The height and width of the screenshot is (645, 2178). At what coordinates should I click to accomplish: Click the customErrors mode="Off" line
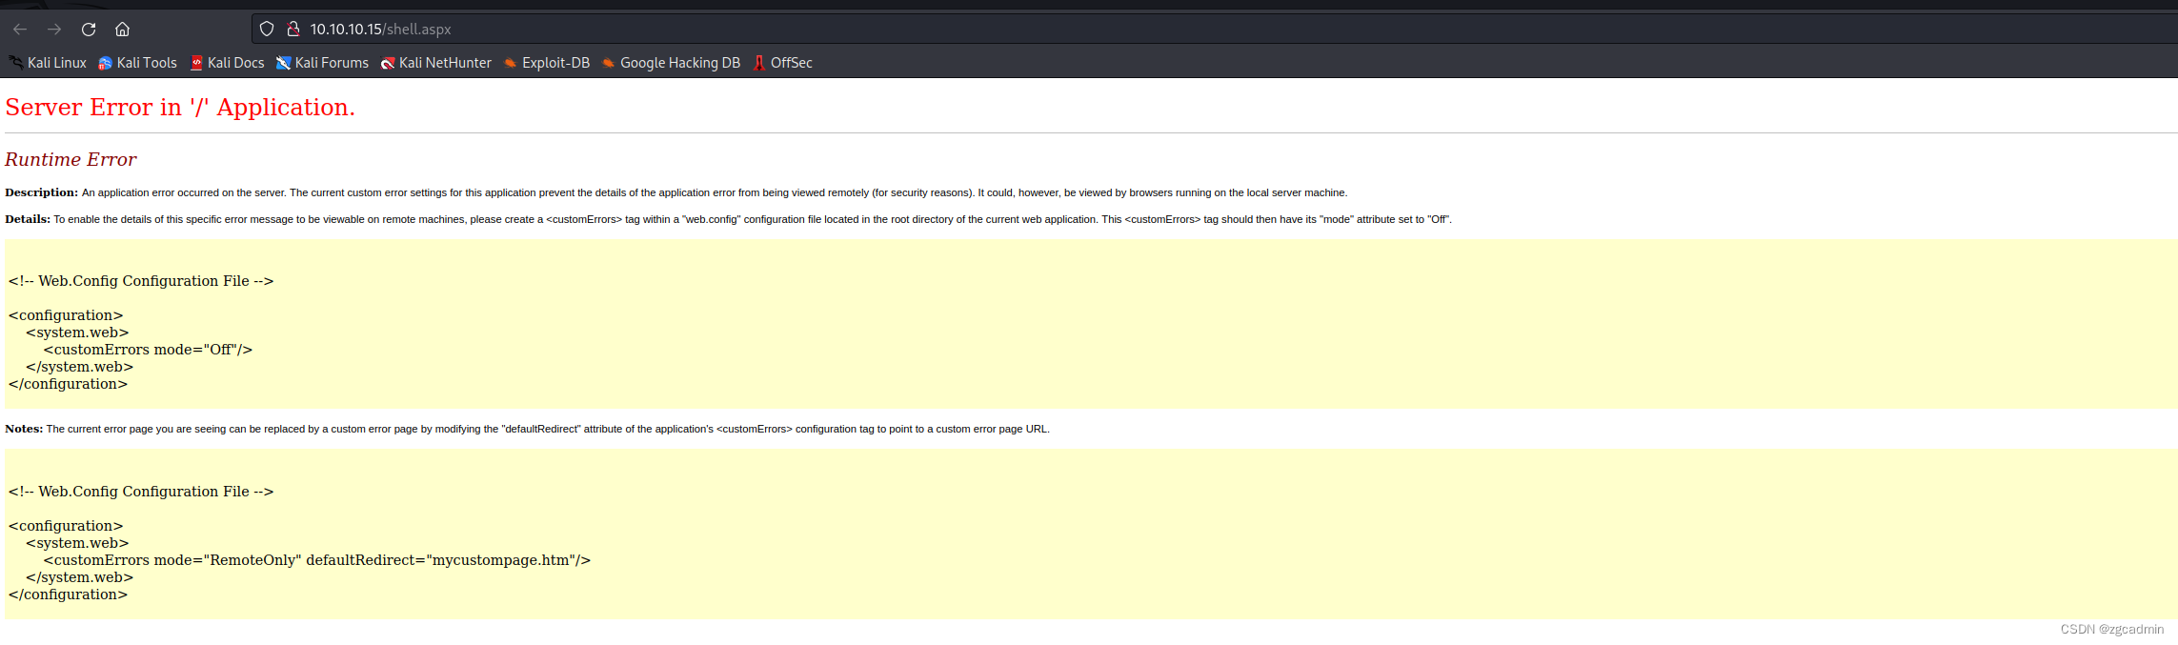point(148,350)
